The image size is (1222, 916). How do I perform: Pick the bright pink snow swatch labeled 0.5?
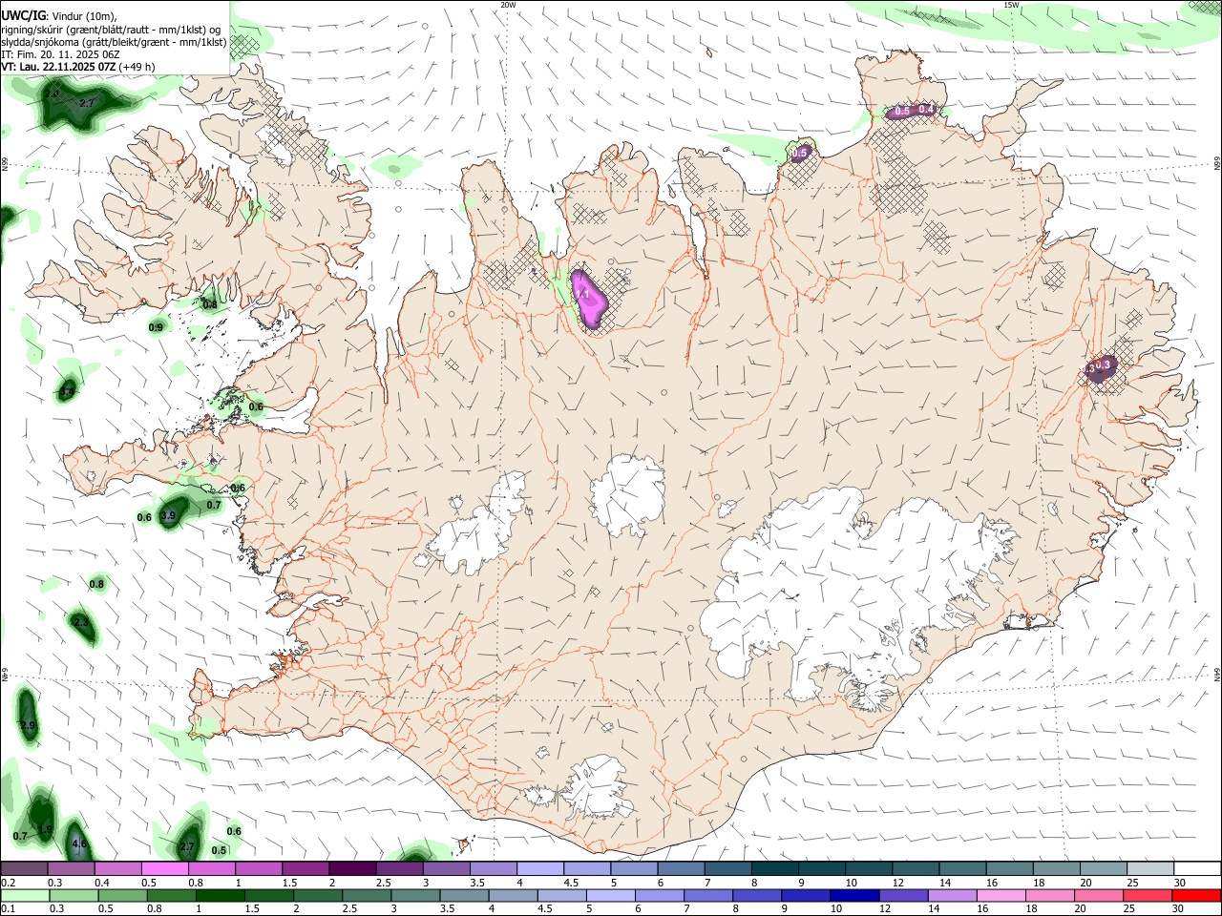point(165,869)
